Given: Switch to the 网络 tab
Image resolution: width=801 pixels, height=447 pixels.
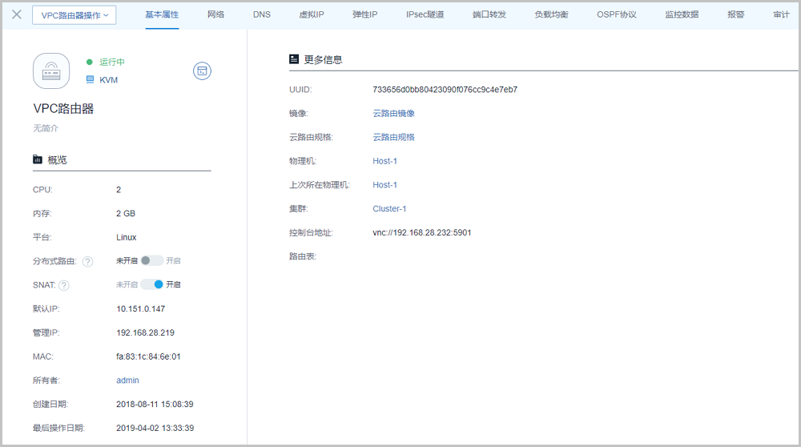Looking at the screenshot, I should [x=215, y=15].
